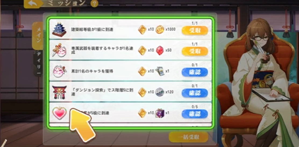Tap the fox mask with sword icon

[x=59, y=50]
